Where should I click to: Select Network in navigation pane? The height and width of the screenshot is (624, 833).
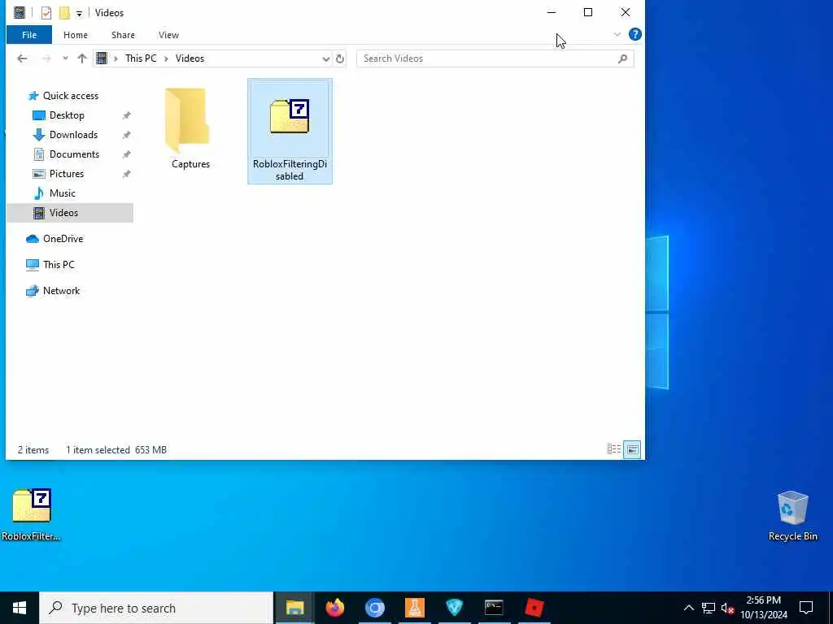pyautogui.click(x=61, y=291)
